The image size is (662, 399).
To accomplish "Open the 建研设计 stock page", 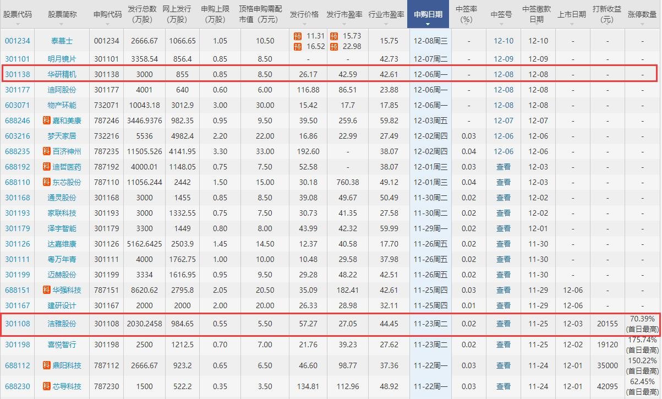I will [x=62, y=305].
